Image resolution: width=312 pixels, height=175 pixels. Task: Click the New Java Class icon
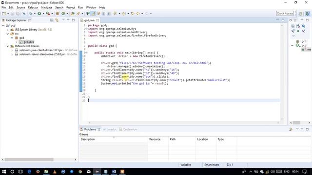[x=63, y=14]
